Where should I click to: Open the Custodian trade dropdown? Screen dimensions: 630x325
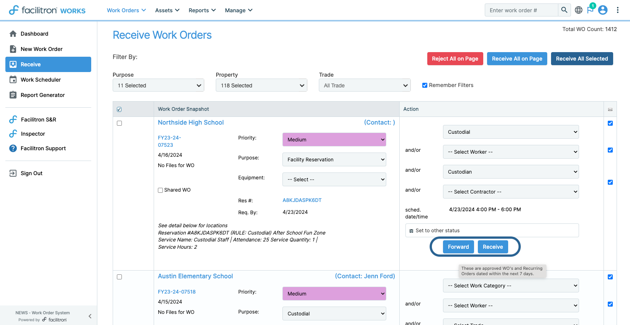pyautogui.click(x=511, y=172)
